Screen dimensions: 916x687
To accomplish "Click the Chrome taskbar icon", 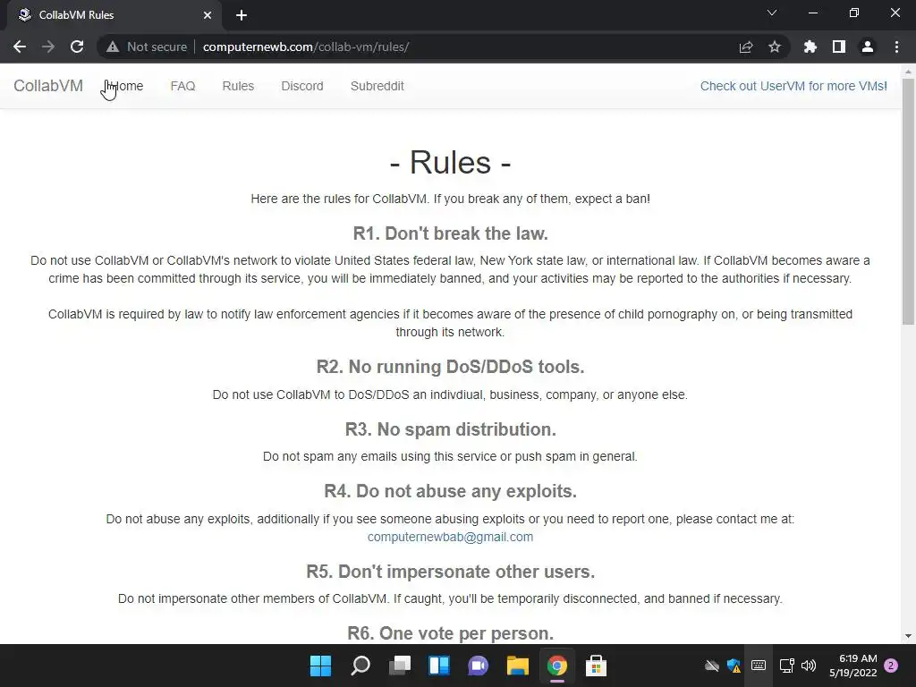I will (x=557, y=666).
